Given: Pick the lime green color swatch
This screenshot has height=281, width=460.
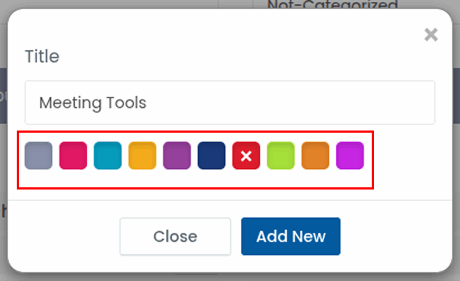Looking at the screenshot, I should pos(281,156).
